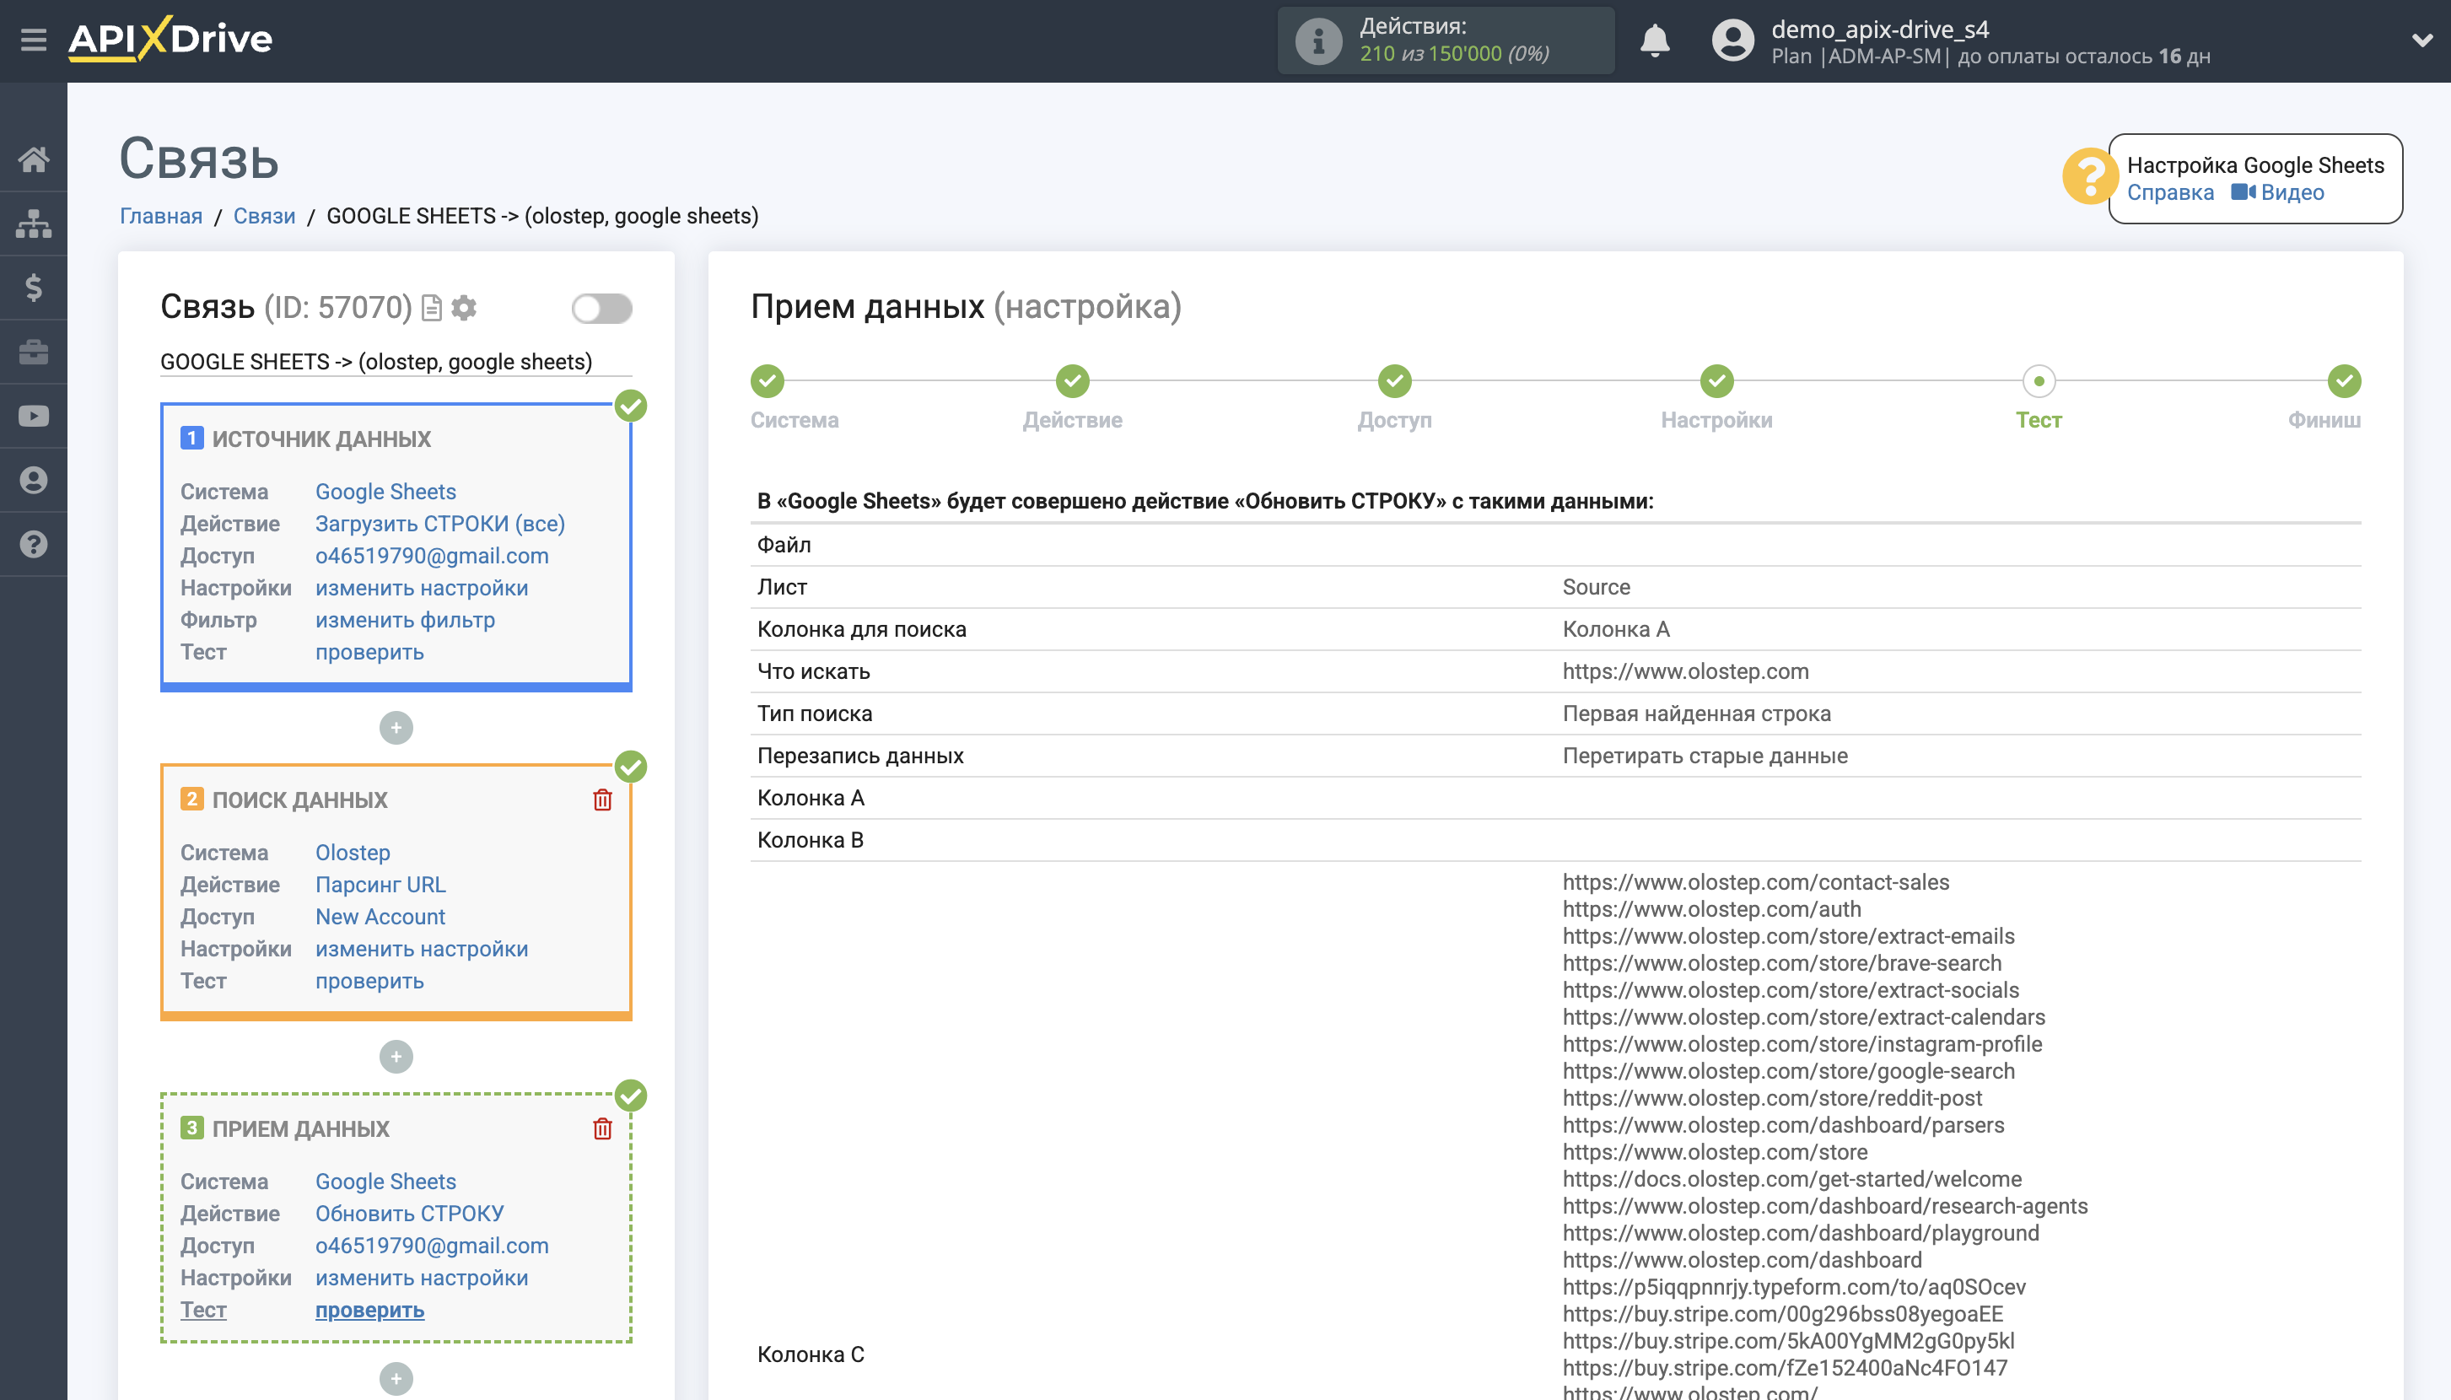Click the notification bell
The width and height of the screenshot is (2451, 1400).
pos(1656,40)
